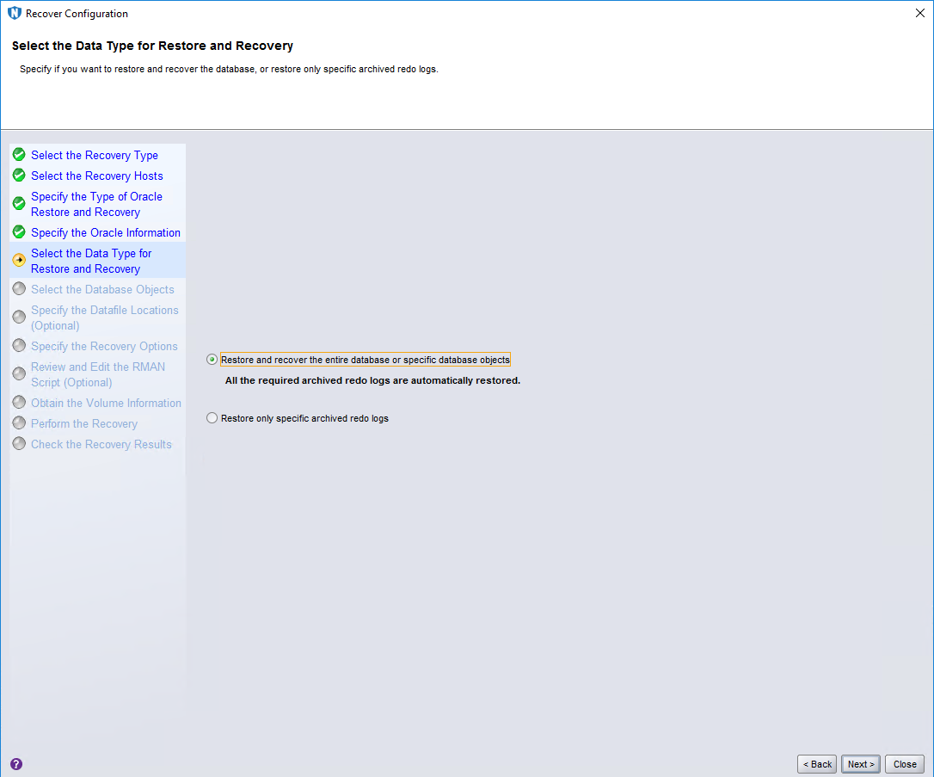This screenshot has width=934, height=777.
Task: Click the green checkmark beside Specify the Oracle Information
Action: 19,232
